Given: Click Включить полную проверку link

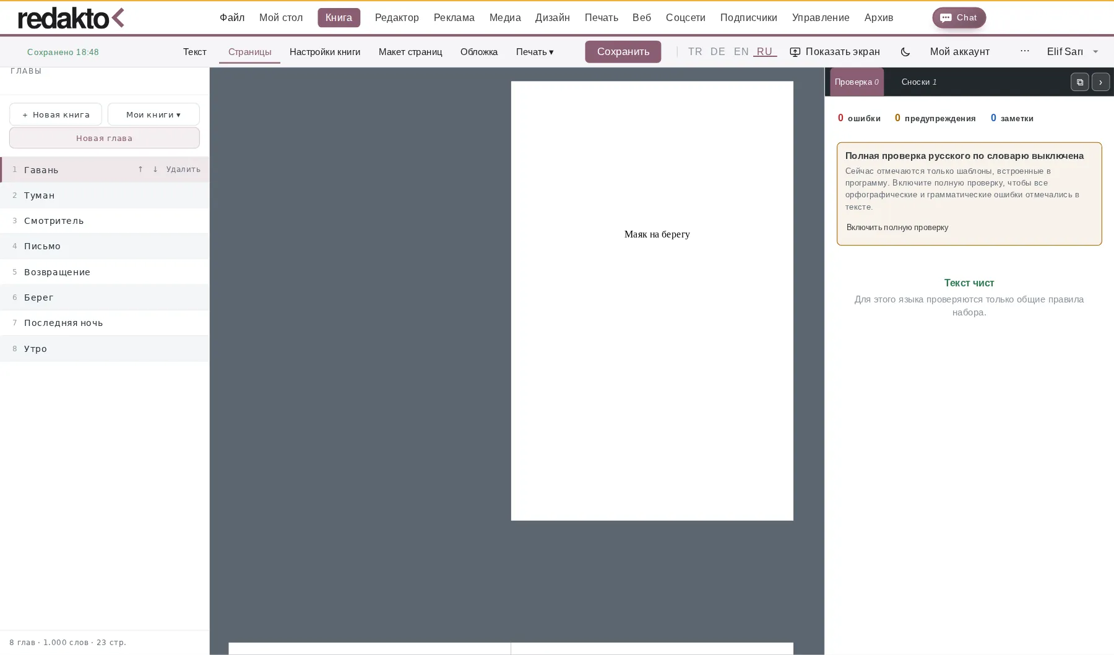Looking at the screenshot, I should tap(897, 228).
